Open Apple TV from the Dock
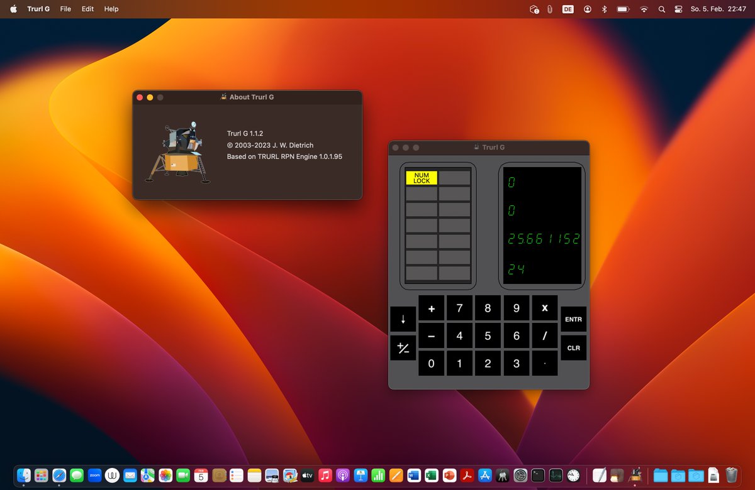Viewport: 755px width, 490px height. click(308, 475)
